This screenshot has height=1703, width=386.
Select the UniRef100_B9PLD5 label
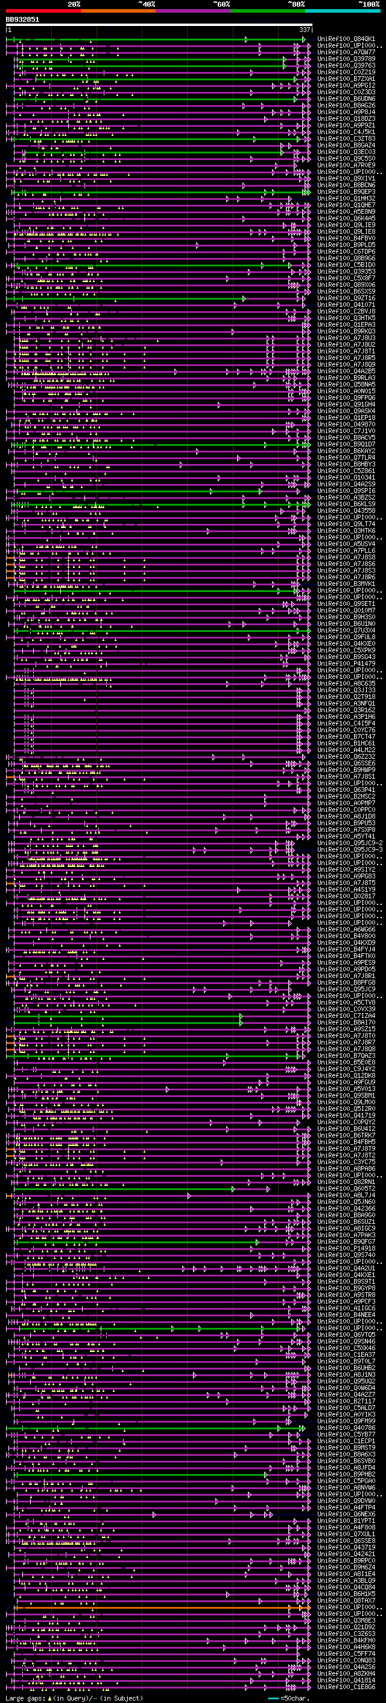coord(346,245)
